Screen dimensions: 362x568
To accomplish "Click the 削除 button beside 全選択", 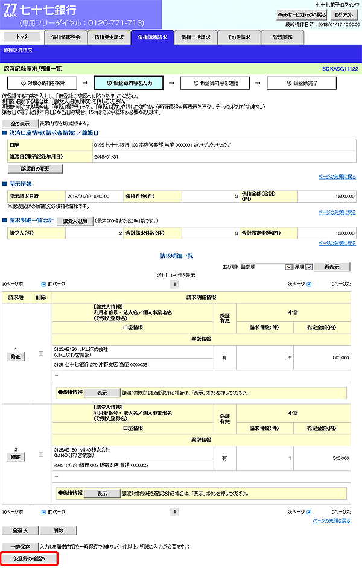I will point(59,531).
